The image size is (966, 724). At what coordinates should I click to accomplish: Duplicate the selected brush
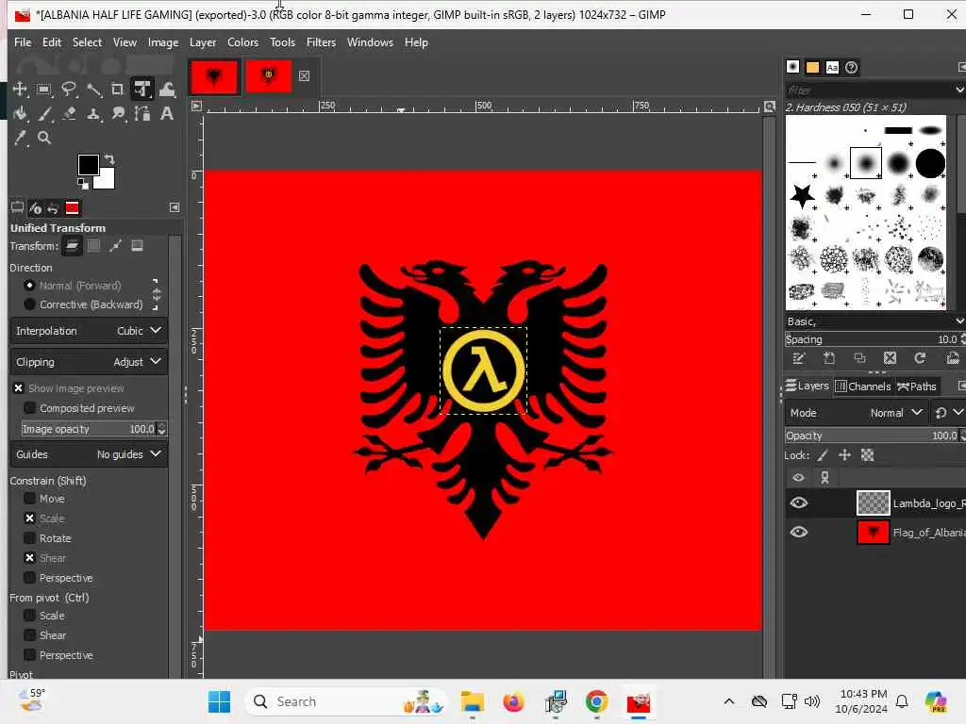click(859, 358)
